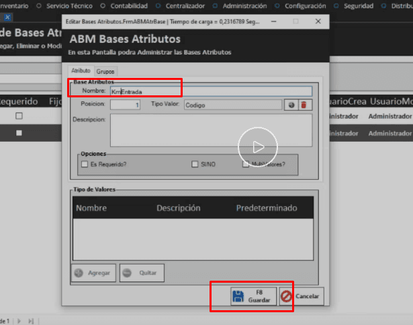413x325 pixels.
Task: Click the Agregar button with plus icon
Action: coord(93,273)
